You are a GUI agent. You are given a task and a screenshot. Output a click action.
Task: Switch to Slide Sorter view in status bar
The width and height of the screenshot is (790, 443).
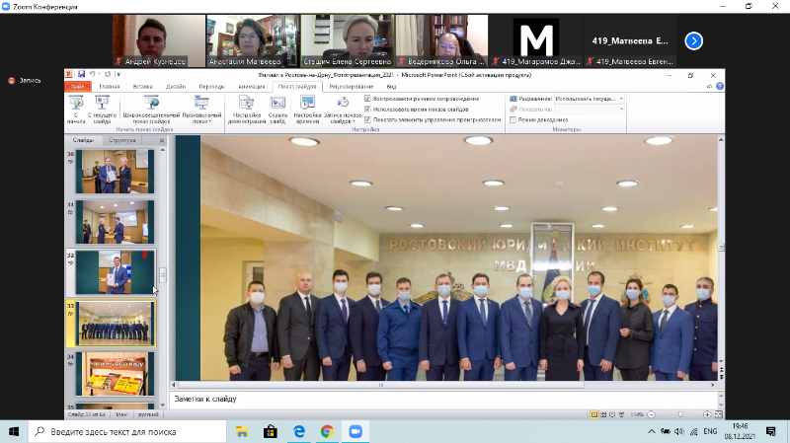tap(603, 414)
